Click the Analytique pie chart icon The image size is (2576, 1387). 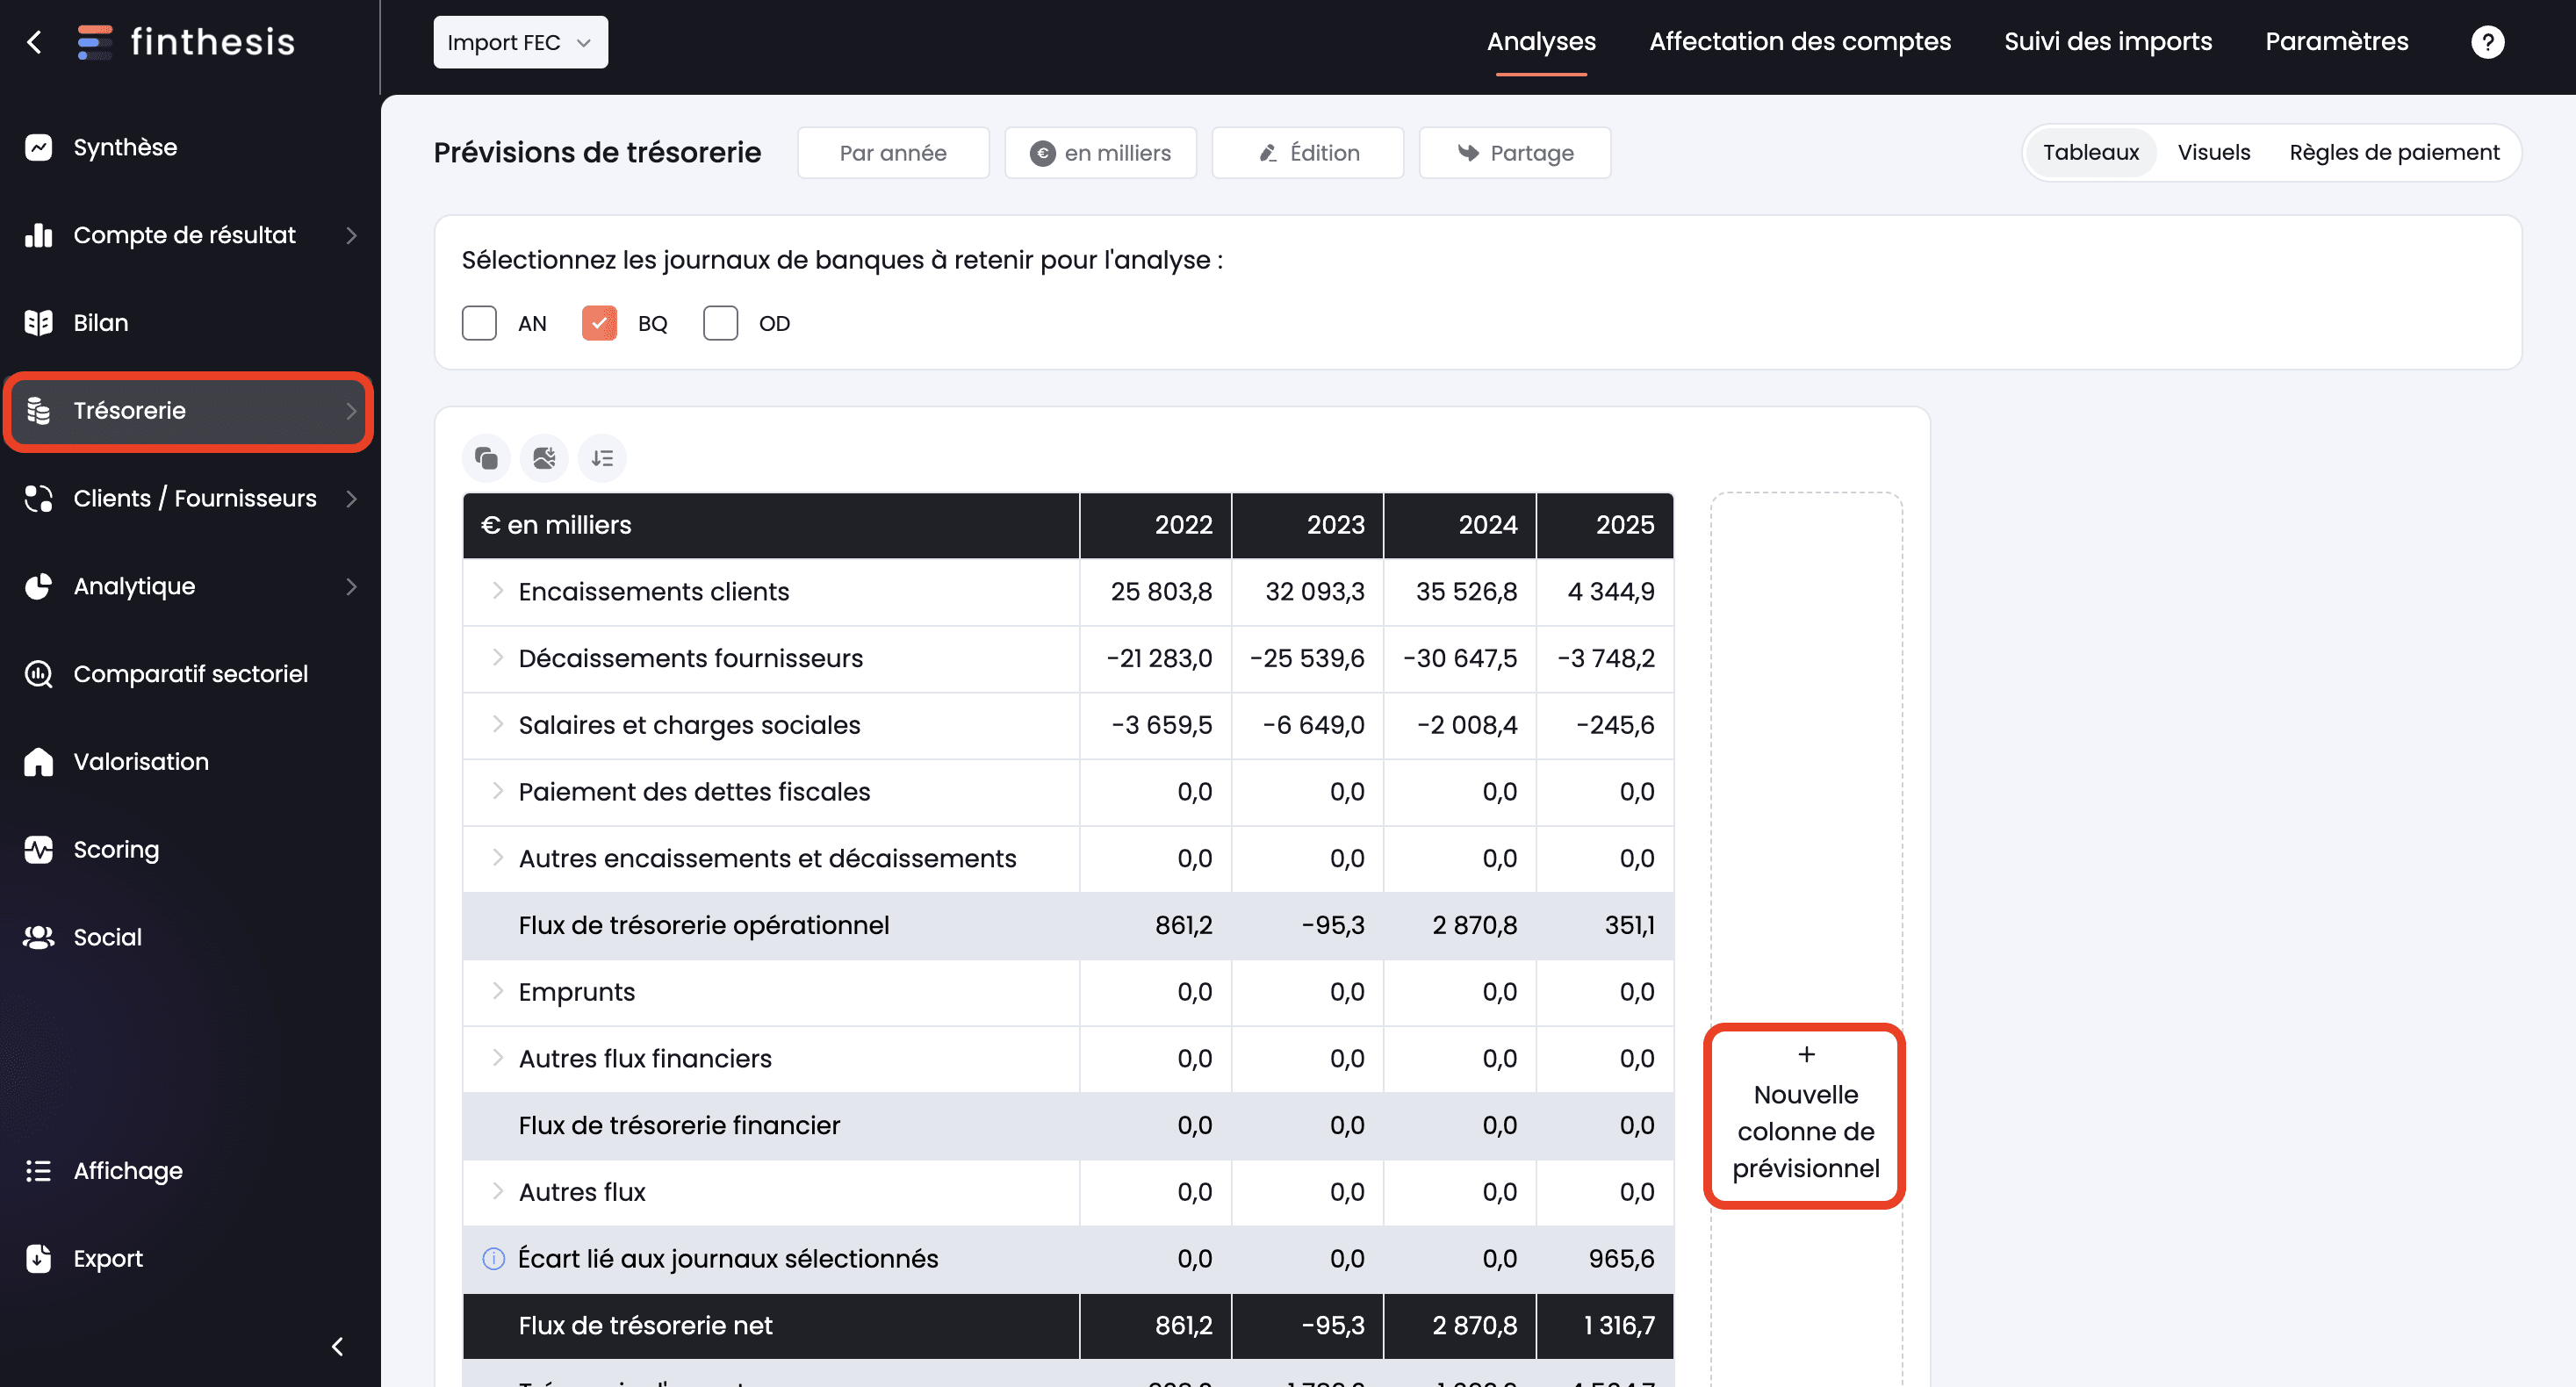click(38, 586)
